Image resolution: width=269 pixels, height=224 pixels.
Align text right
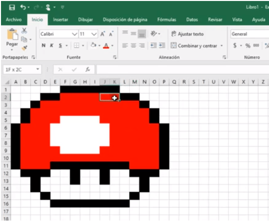142,45
